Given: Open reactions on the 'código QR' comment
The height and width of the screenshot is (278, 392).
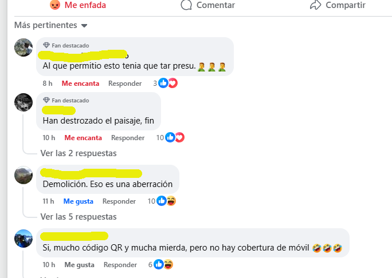Looking at the screenshot, I should (x=160, y=264).
